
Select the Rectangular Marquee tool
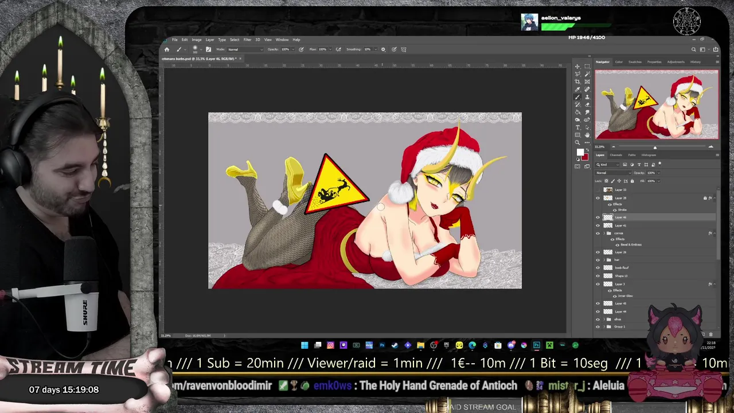click(587, 66)
